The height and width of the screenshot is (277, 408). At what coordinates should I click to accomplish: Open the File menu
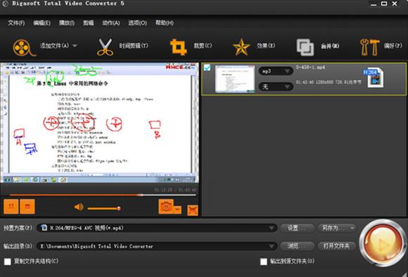(16, 23)
